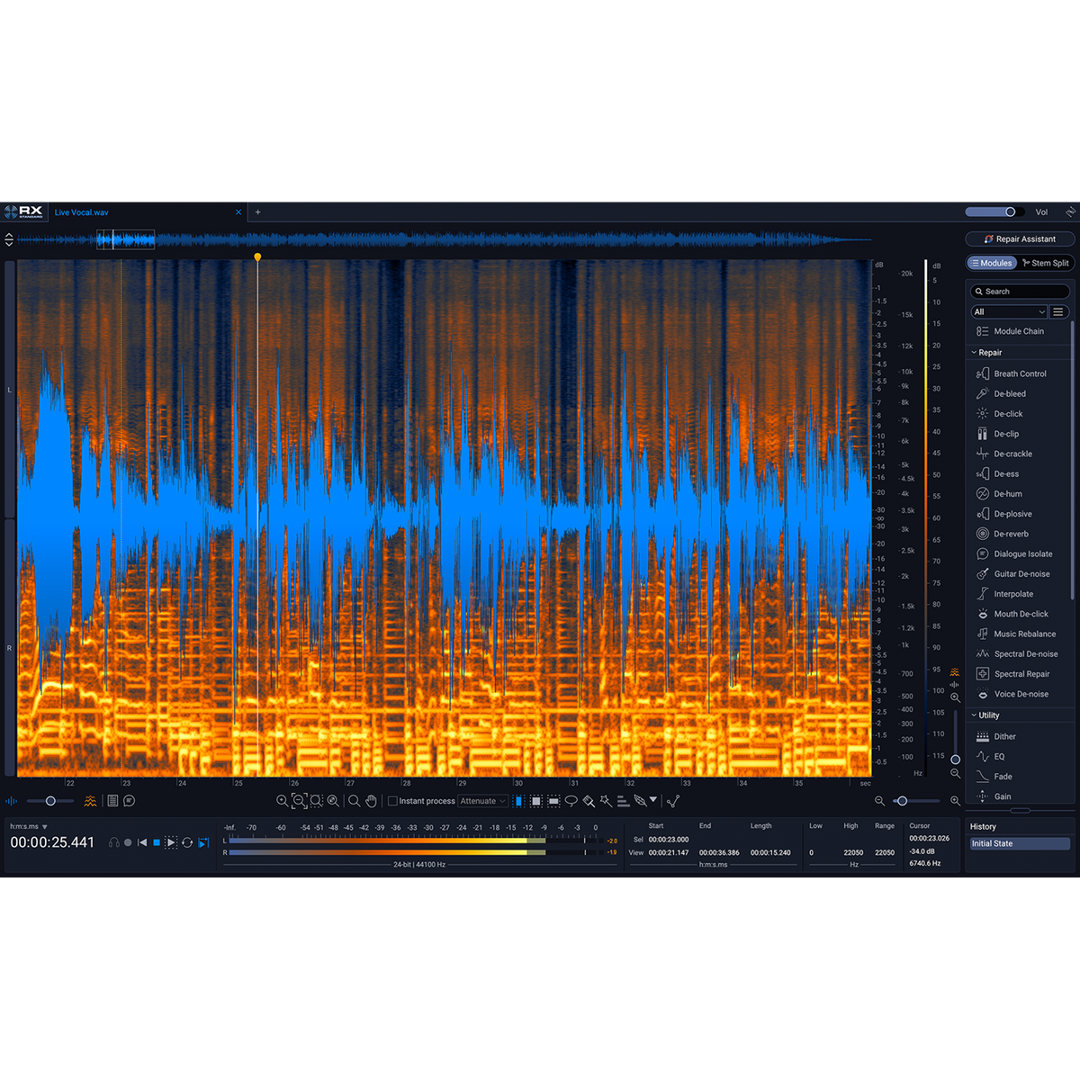Select the harmonics selection tool
This screenshot has width=1080, height=1080.
coord(624,801)
